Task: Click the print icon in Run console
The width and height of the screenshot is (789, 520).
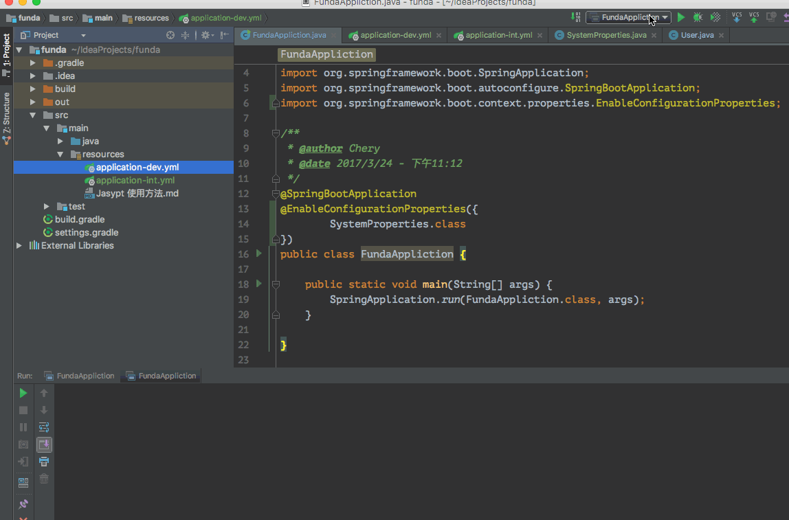Action: [44, 462]
